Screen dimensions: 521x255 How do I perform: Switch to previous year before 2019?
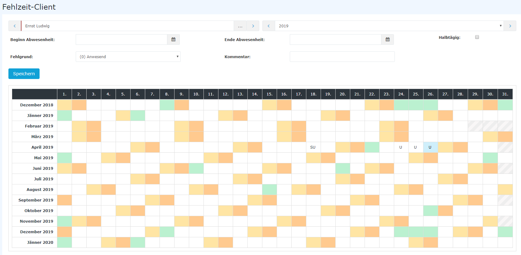pyautogui.click(x=269, y=26)
